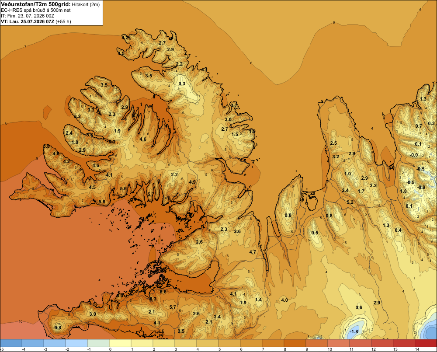This screenshot has width=437, height=352.
Task: Select the 5 to 6 legend swatch
Action: coord(229,343)
